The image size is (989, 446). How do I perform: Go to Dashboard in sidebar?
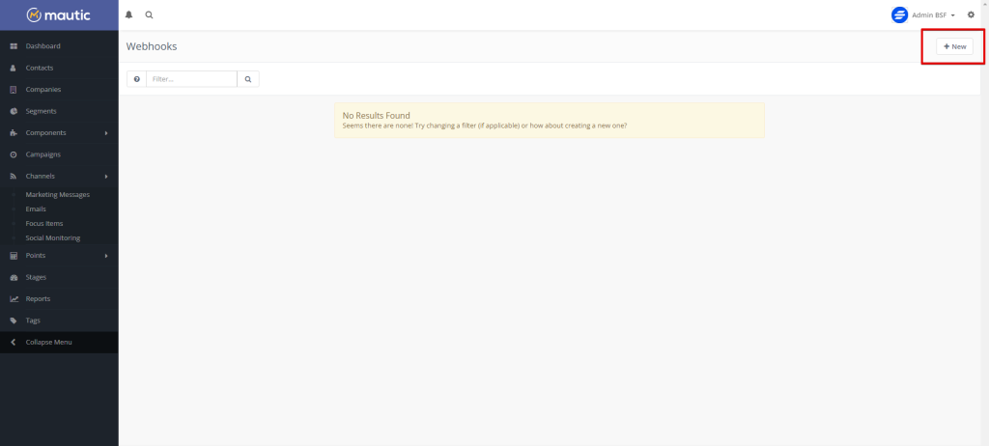pyautogui.click(x=42, y=46)
